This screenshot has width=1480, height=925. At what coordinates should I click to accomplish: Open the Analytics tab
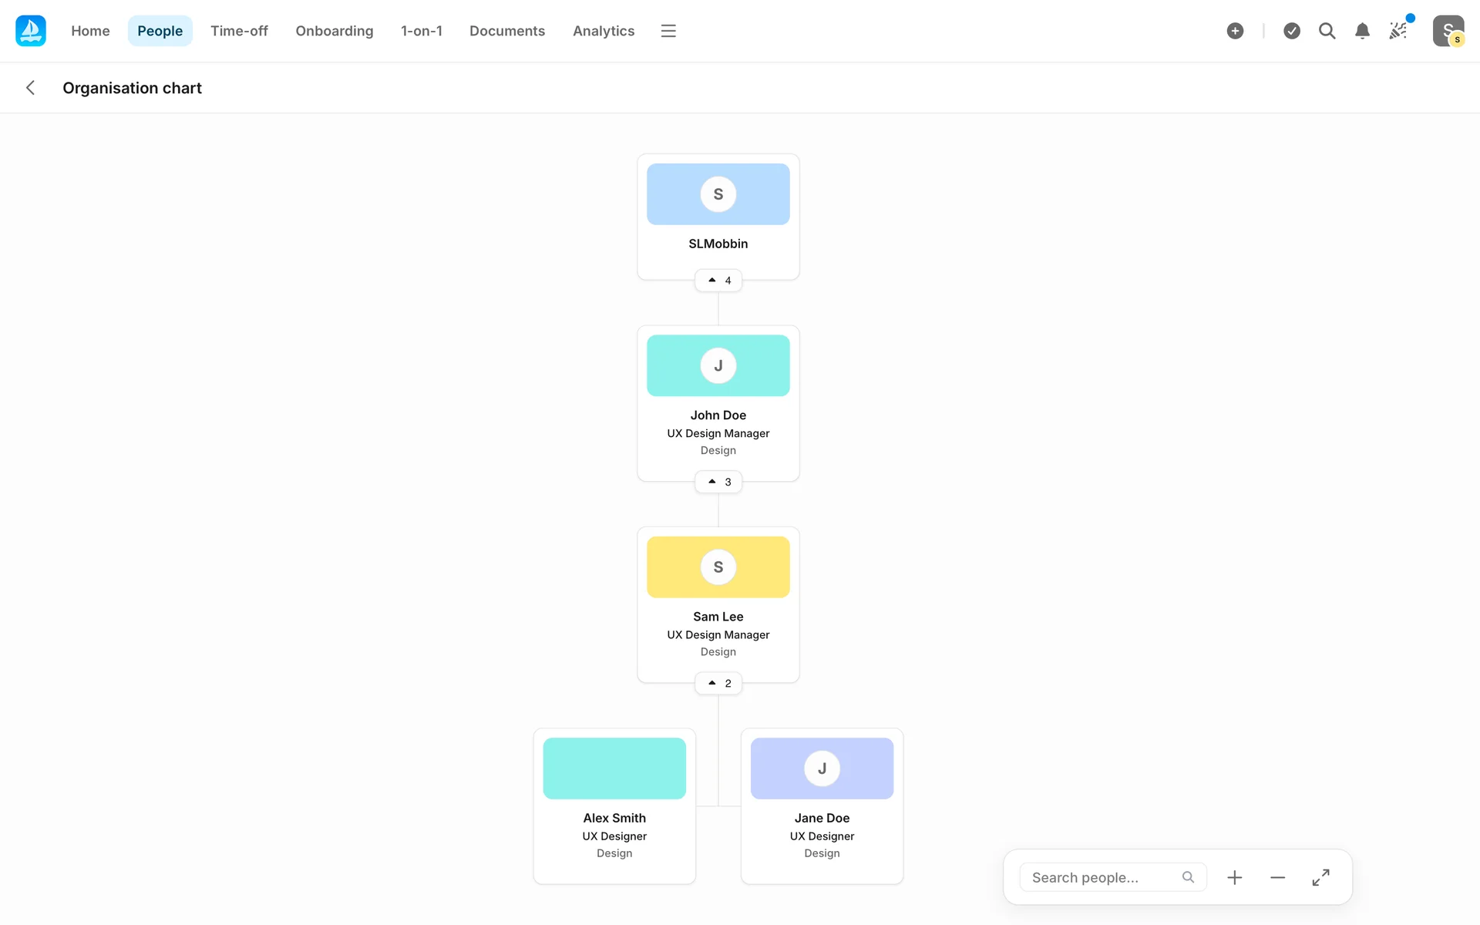tap(604, 31)
